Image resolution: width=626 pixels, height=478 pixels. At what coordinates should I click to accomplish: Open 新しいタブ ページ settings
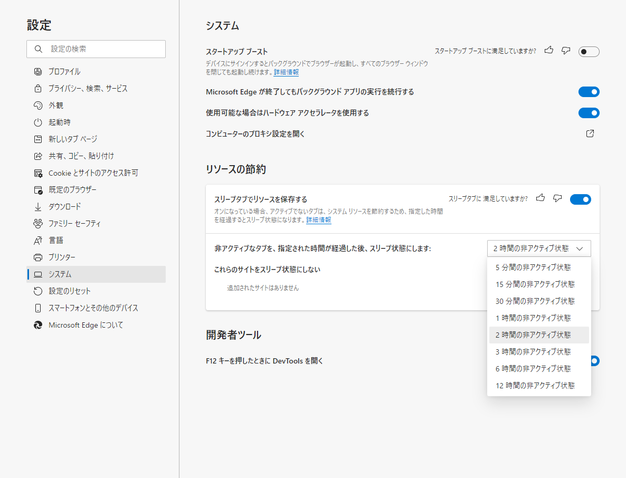click(x=96, y=139)
